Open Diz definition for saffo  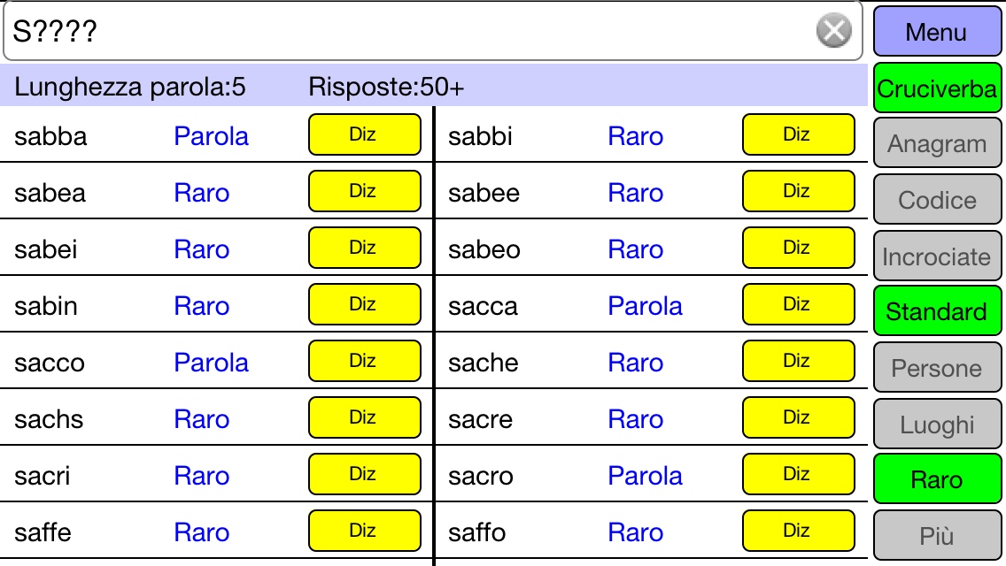coord(798,531)
